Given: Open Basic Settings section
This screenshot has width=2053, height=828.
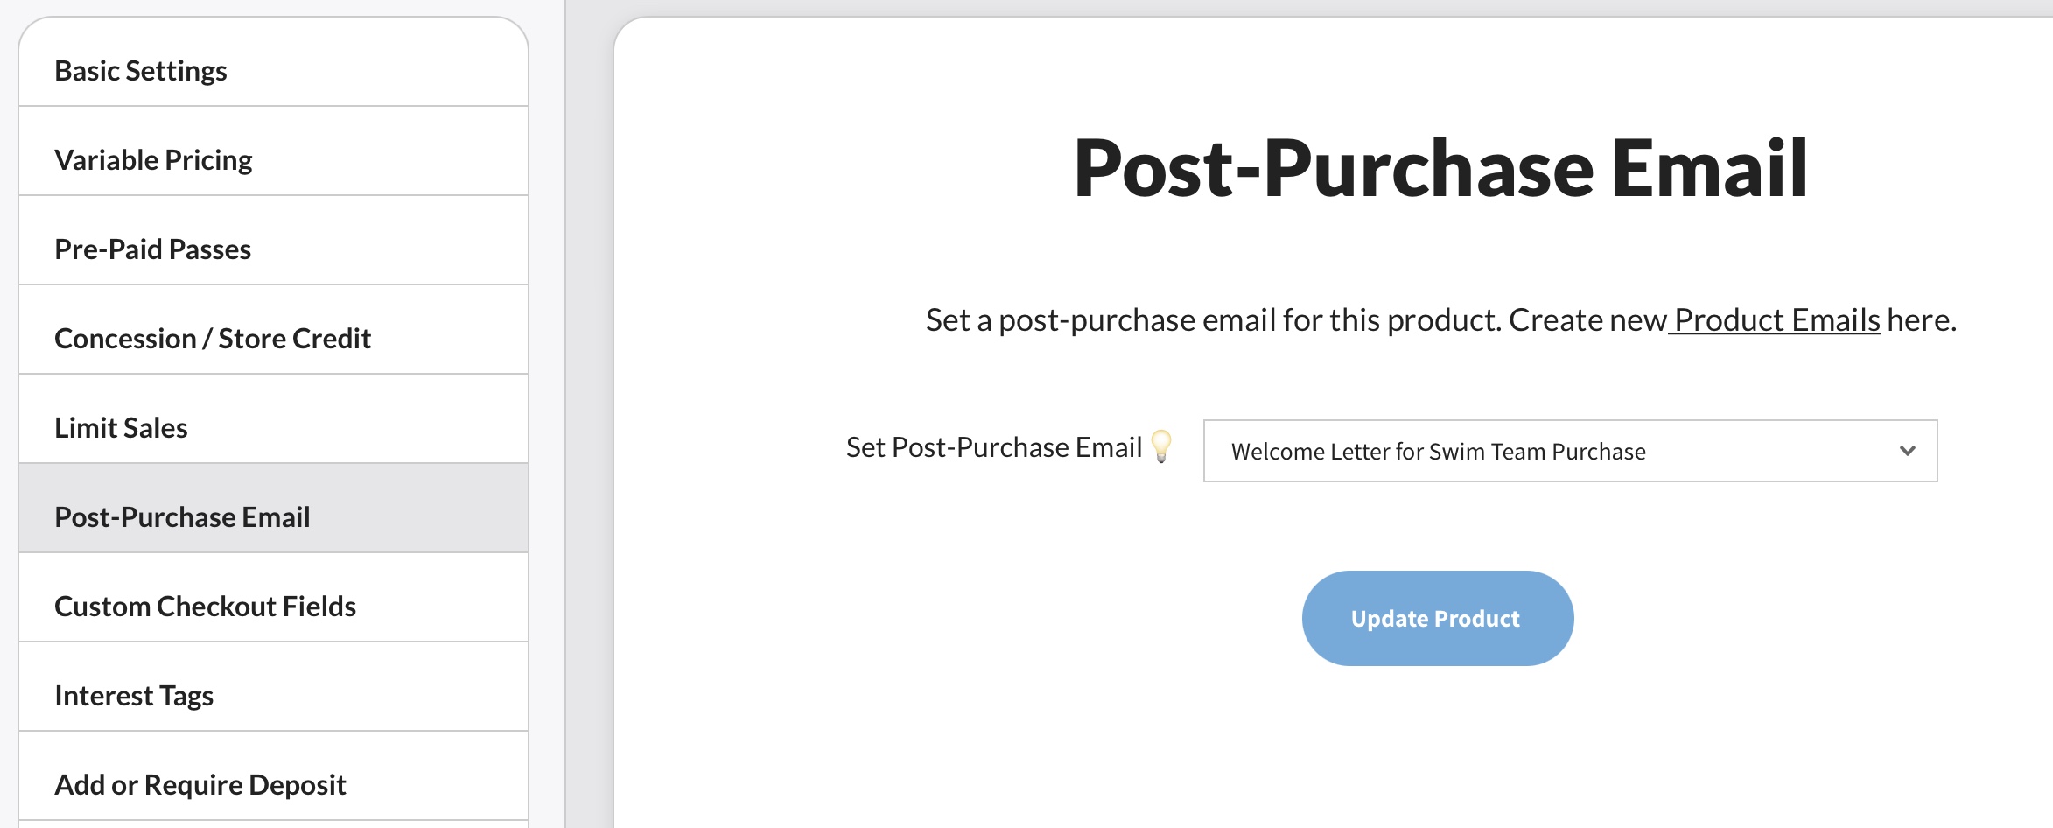Looking at the screenshot, I should 140,71.
